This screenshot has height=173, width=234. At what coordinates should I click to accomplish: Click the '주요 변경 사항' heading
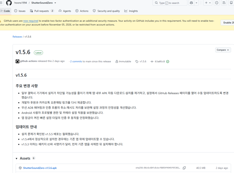click(27, 86)
